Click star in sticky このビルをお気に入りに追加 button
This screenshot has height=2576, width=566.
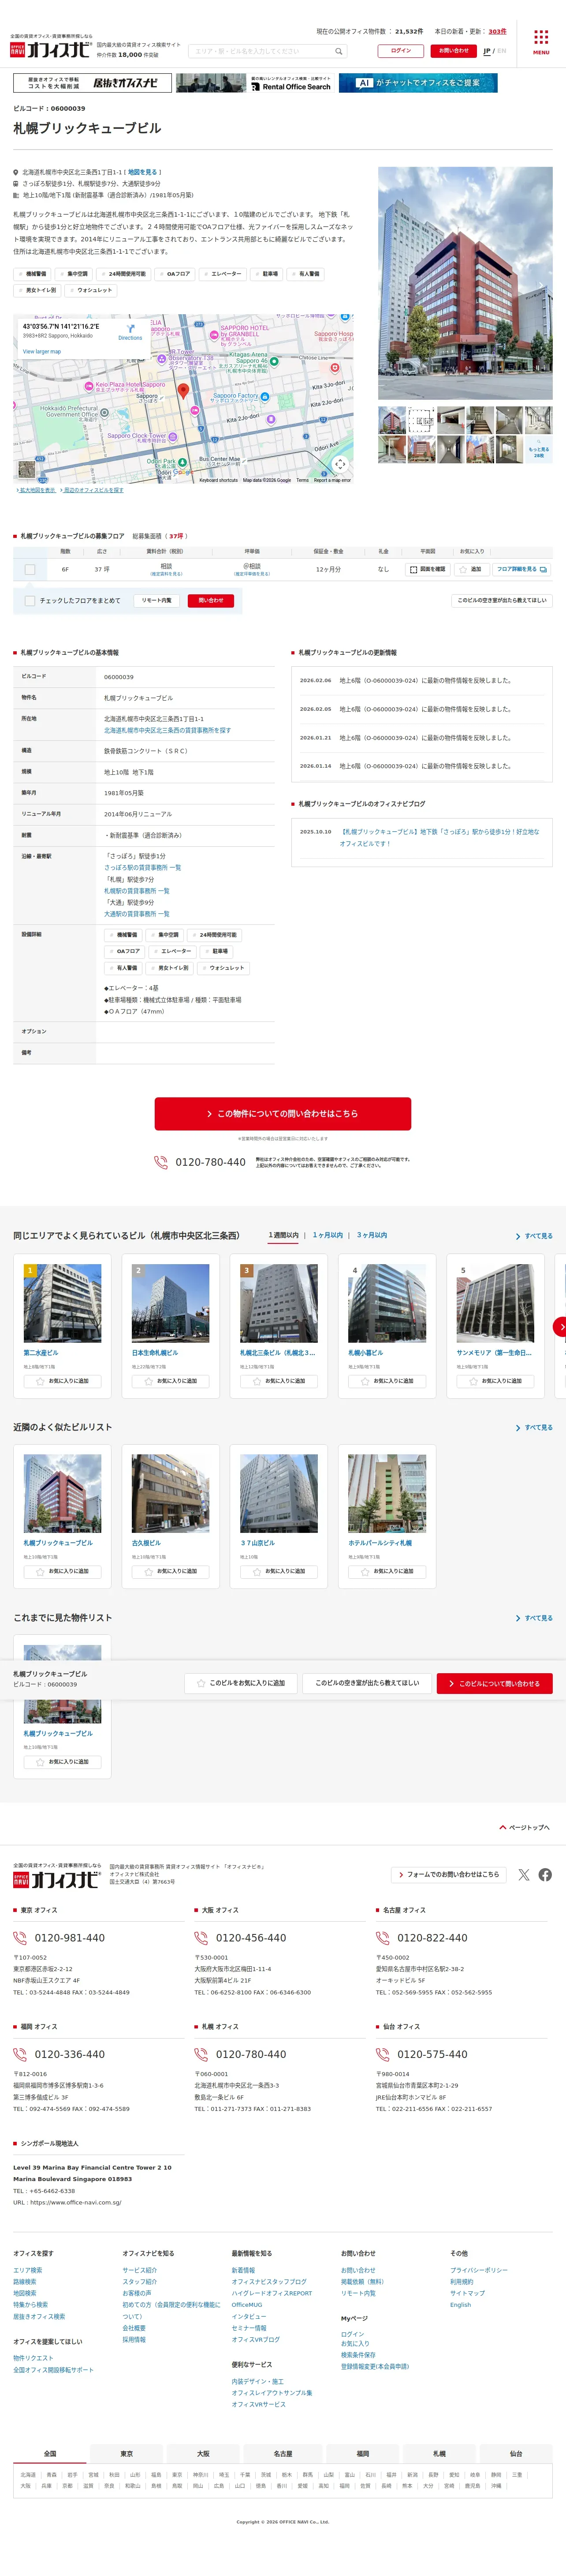pos(201,1683)
